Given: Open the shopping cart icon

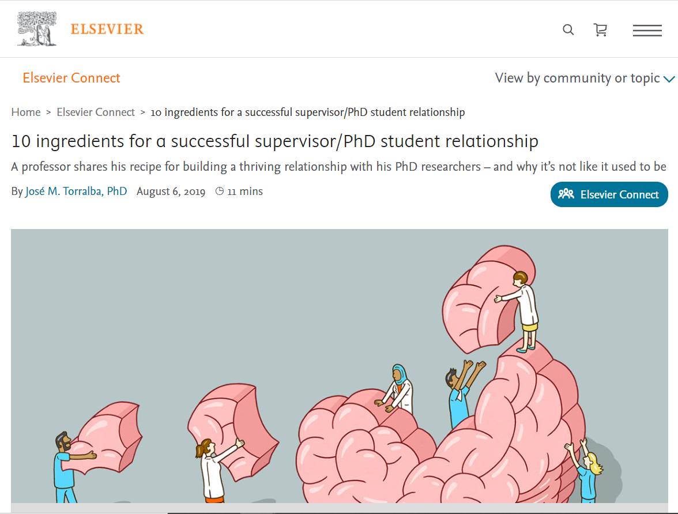Looking at the screenshot, I should pyautogui.click(x=600, y=29).
